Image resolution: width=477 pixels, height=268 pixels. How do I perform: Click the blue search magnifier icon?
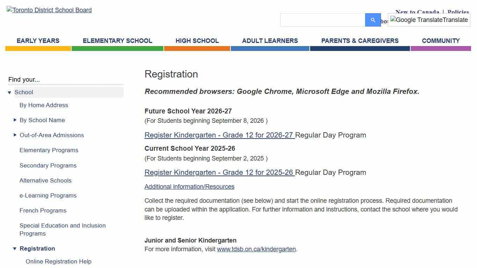(373, 20)
